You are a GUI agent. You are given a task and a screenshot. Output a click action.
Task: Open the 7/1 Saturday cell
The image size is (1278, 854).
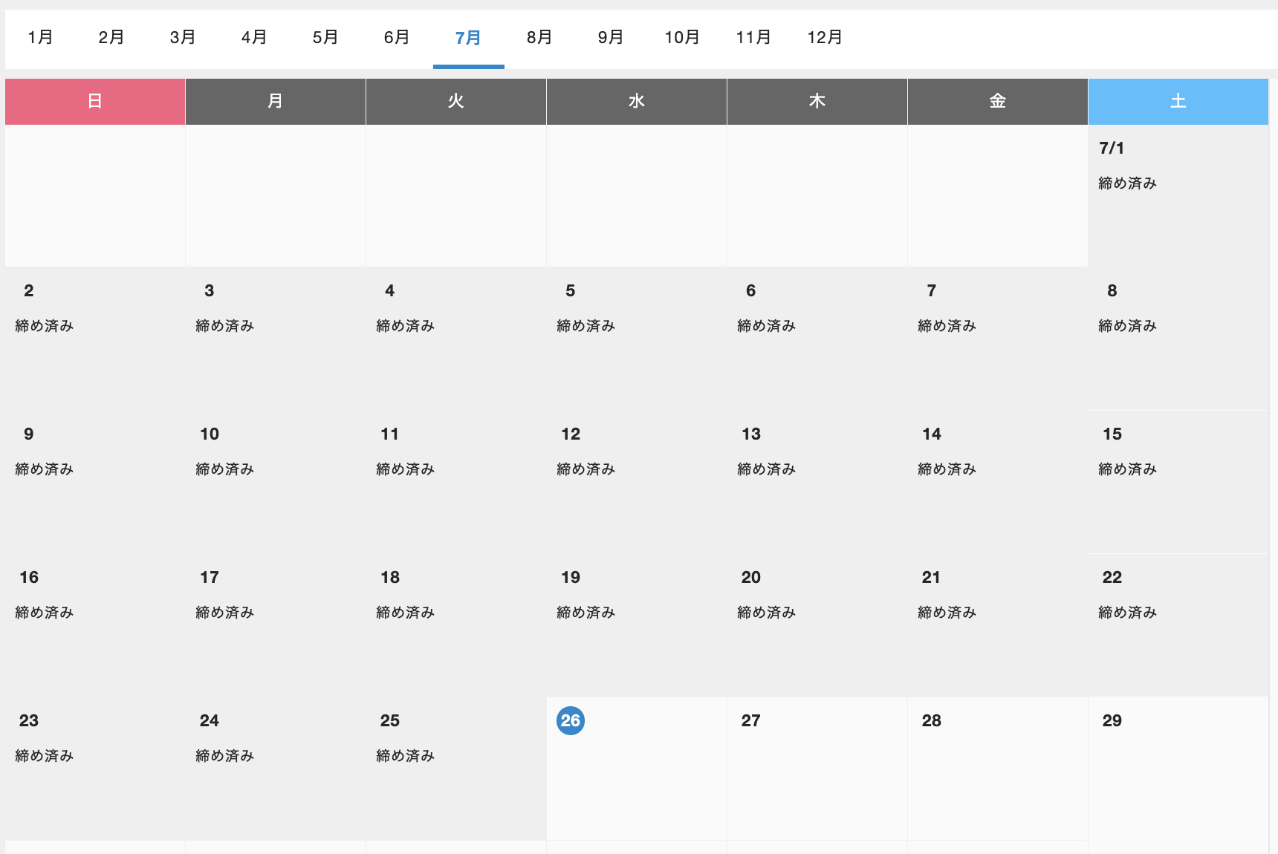pos(1178,195)
